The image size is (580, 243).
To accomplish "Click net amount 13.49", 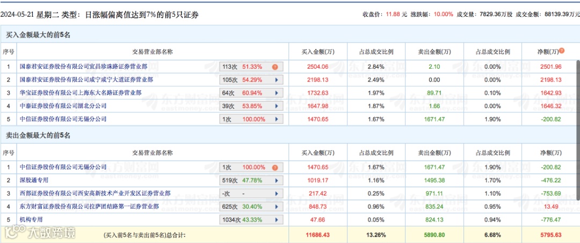I will 551,206.
